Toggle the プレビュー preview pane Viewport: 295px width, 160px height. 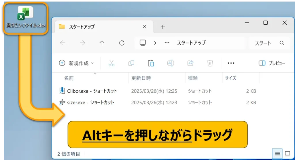click(x=272, y=63)
